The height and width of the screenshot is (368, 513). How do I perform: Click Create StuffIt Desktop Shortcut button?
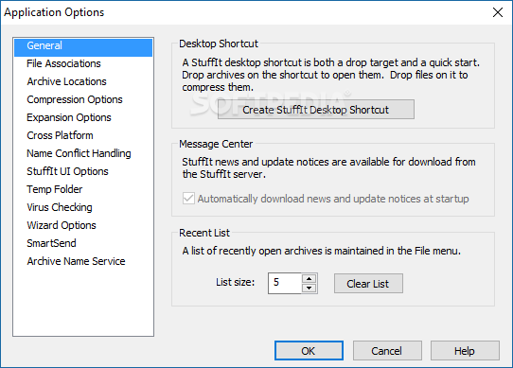316,110
